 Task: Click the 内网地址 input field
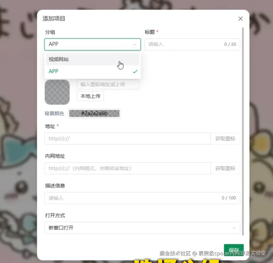click(x=127, y=168)
